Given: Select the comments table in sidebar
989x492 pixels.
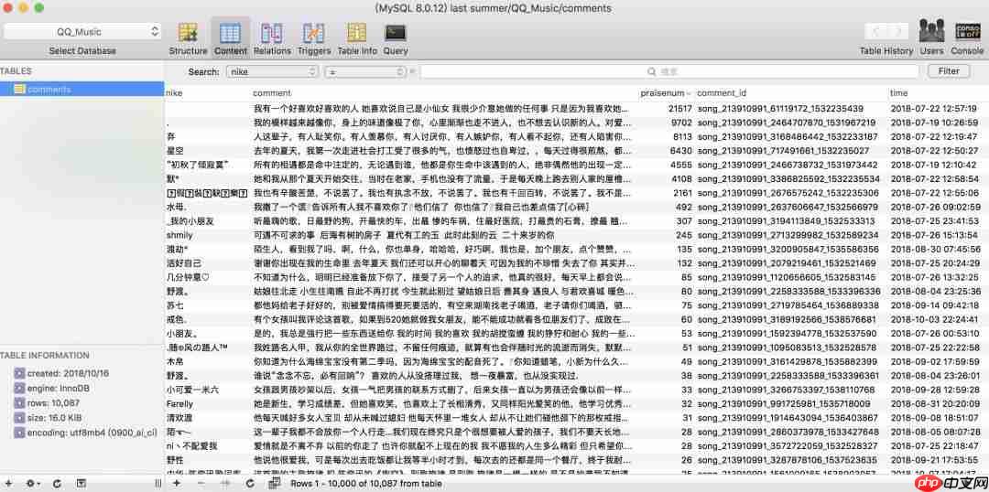Looking at the screenshot, I should (x=82, y=90).
